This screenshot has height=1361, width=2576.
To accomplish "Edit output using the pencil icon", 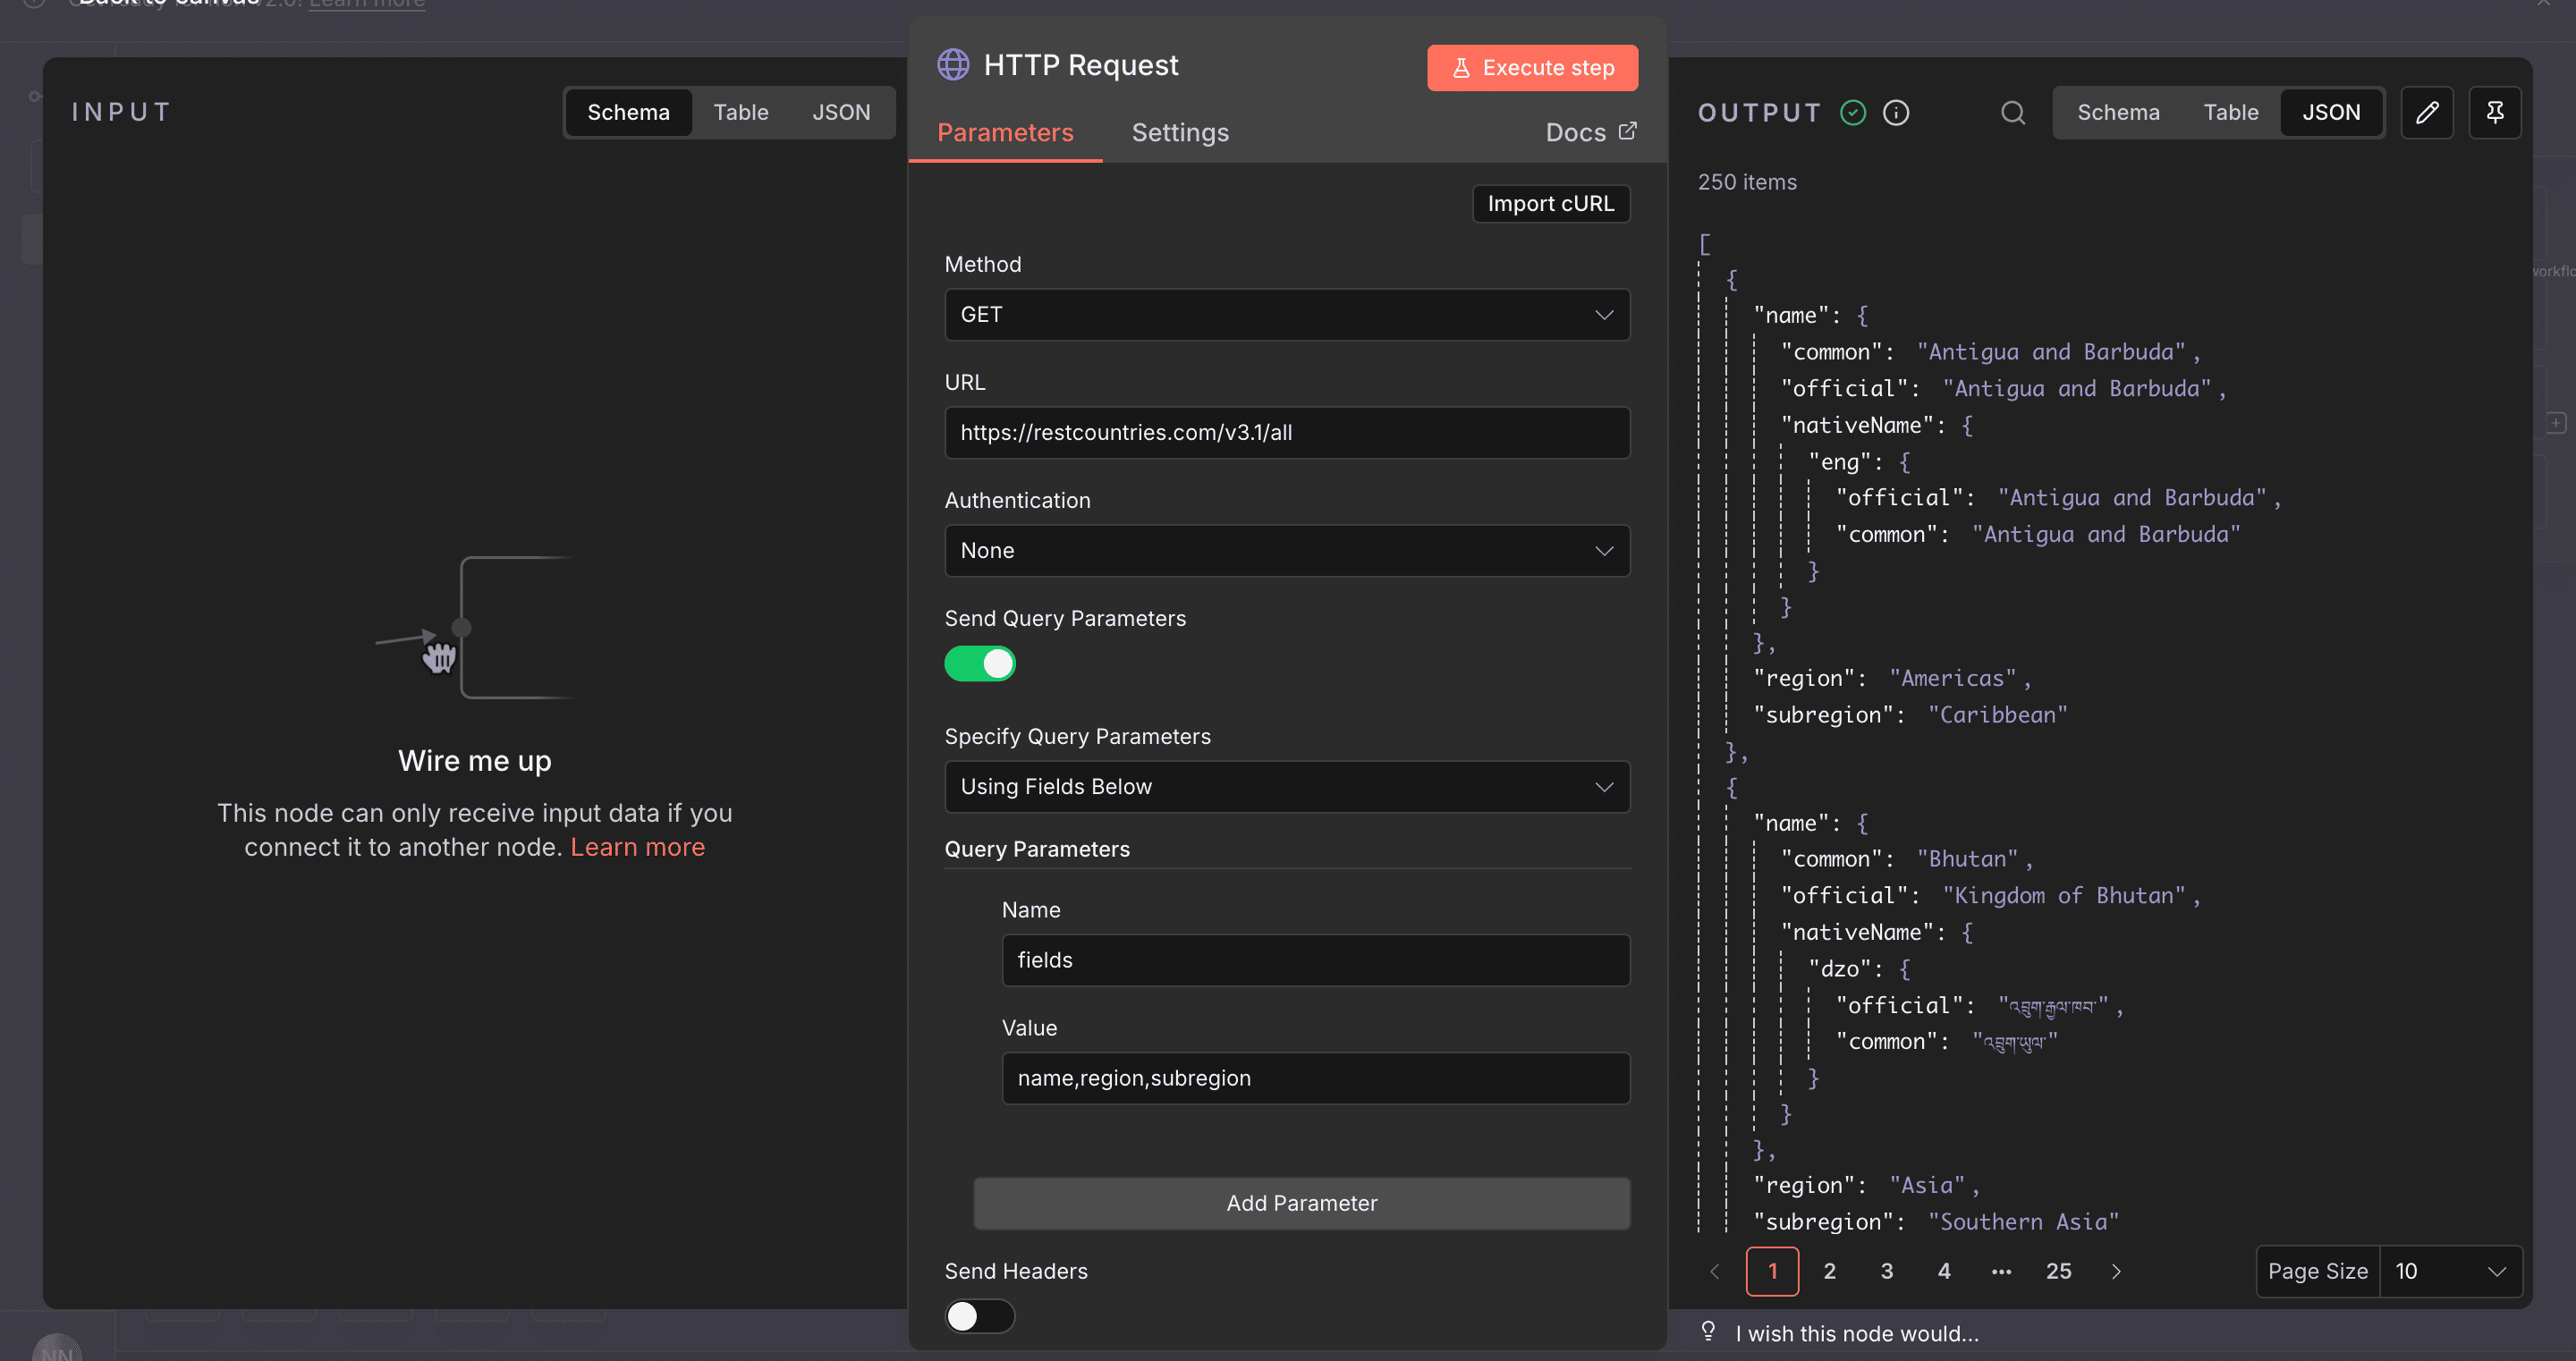I will tap(2426, 112).
